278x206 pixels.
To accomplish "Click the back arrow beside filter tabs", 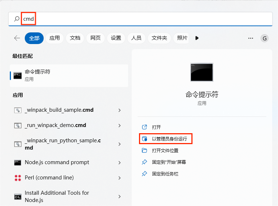I will click(17, 38).
